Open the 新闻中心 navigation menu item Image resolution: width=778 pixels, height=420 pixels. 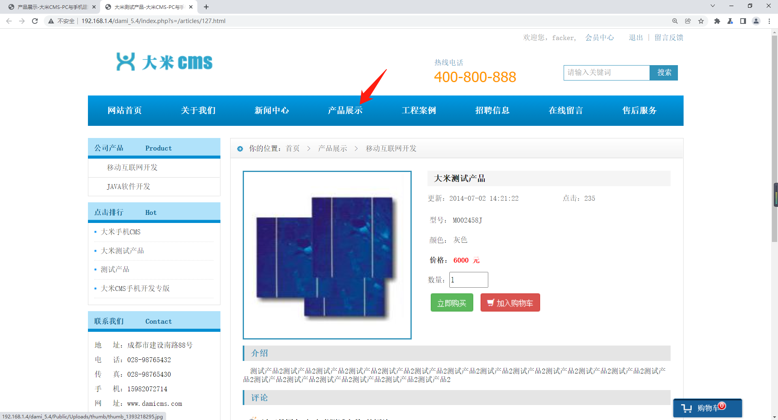pyautogui.click(x=271, y=110)
